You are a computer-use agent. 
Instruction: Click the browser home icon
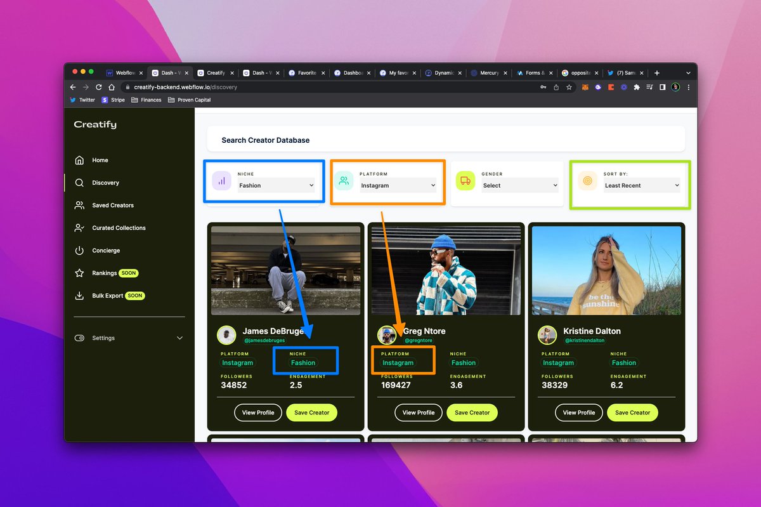tap(112, 87)
